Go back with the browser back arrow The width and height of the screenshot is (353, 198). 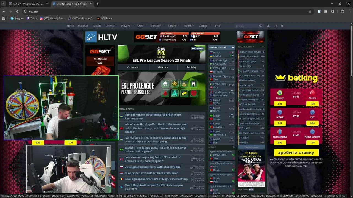(x=4, y=12)
